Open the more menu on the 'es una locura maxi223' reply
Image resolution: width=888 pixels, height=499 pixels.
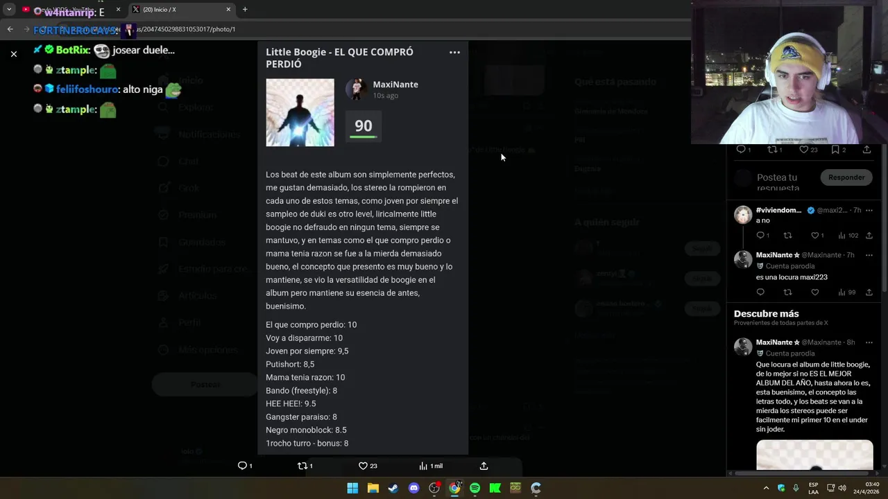[x=869, y=255]
